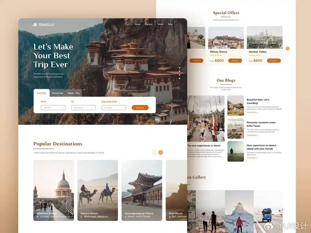Viewport: 311px width, 233px height.
Task: Open the Expected Date dropdown
Action: coord(113,107)
